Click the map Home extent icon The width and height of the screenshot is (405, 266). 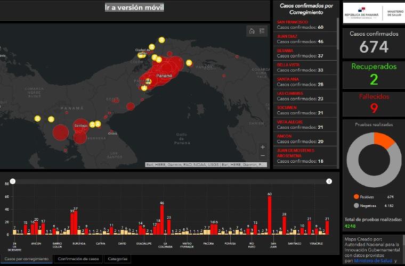coord(252,31)
